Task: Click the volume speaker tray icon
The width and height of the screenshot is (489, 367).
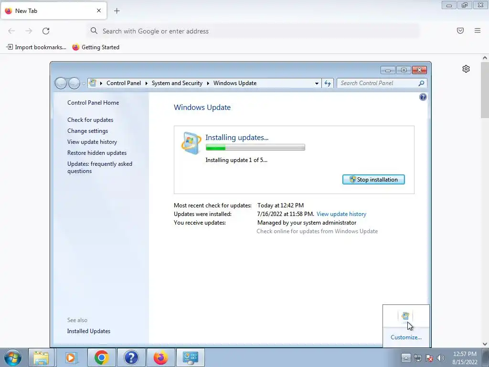Action: (x=441, y=358)
